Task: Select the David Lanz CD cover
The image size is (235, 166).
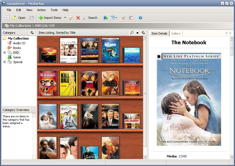Action: [x=131, y=55]
